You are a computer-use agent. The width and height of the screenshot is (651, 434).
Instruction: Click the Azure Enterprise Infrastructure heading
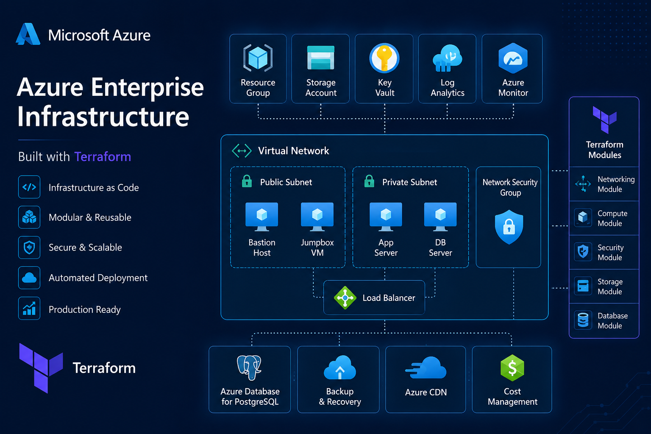click(x=110, y=102)
